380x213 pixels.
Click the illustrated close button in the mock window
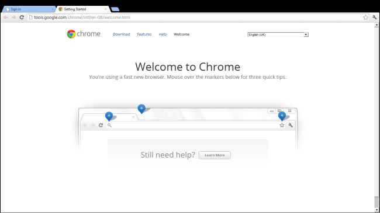tap(289, 111)
